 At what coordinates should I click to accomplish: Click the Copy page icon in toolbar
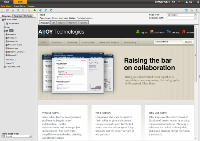coord(18,10)
